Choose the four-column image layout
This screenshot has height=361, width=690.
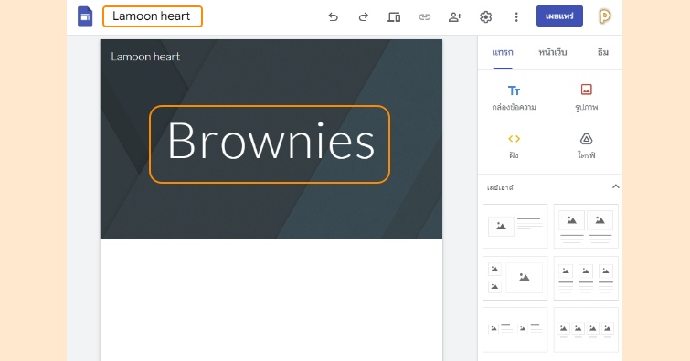click(586, 330)
